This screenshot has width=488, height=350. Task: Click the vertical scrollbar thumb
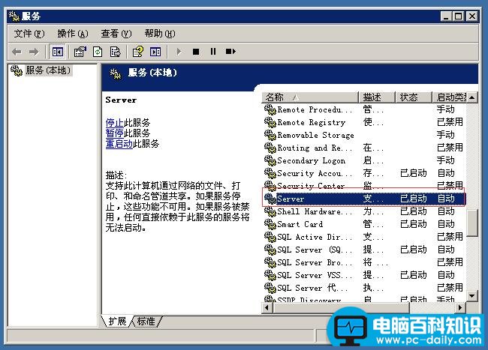pos(471,223)
